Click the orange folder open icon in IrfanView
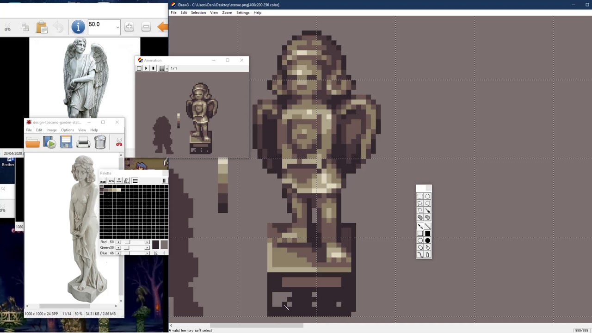Image resolution: width=592 pixels, height=333 pixels. click(32, 142)
